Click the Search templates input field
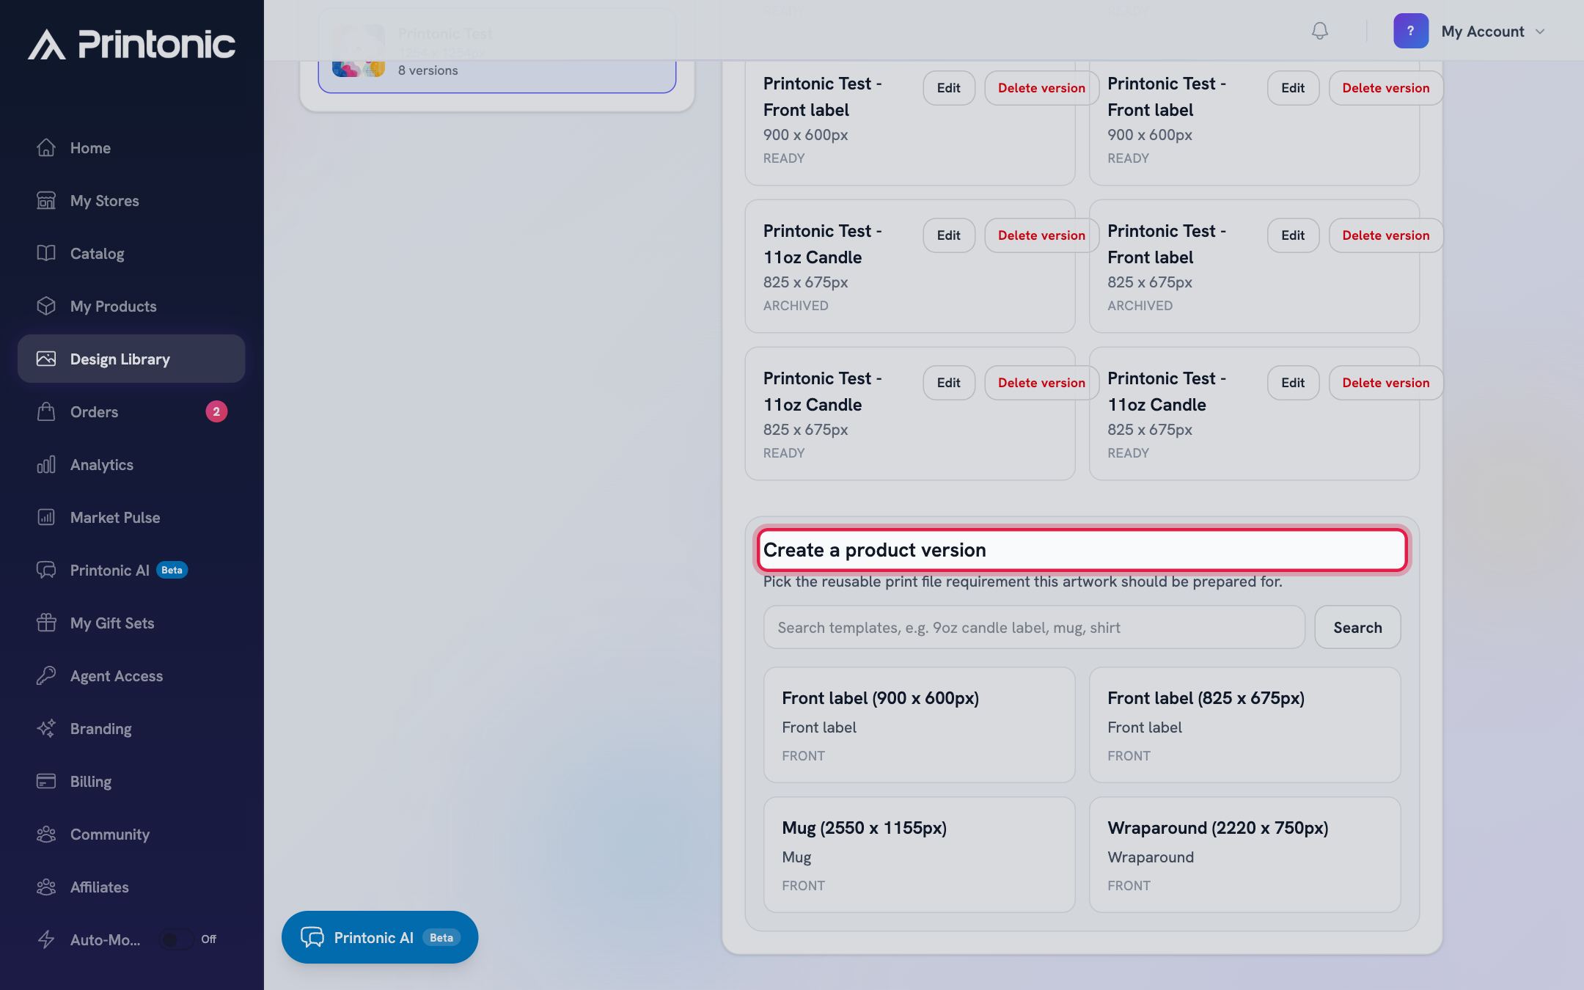Viewport: 1584px width, 990px height. pyautogui.click(x=1034, y=627)
